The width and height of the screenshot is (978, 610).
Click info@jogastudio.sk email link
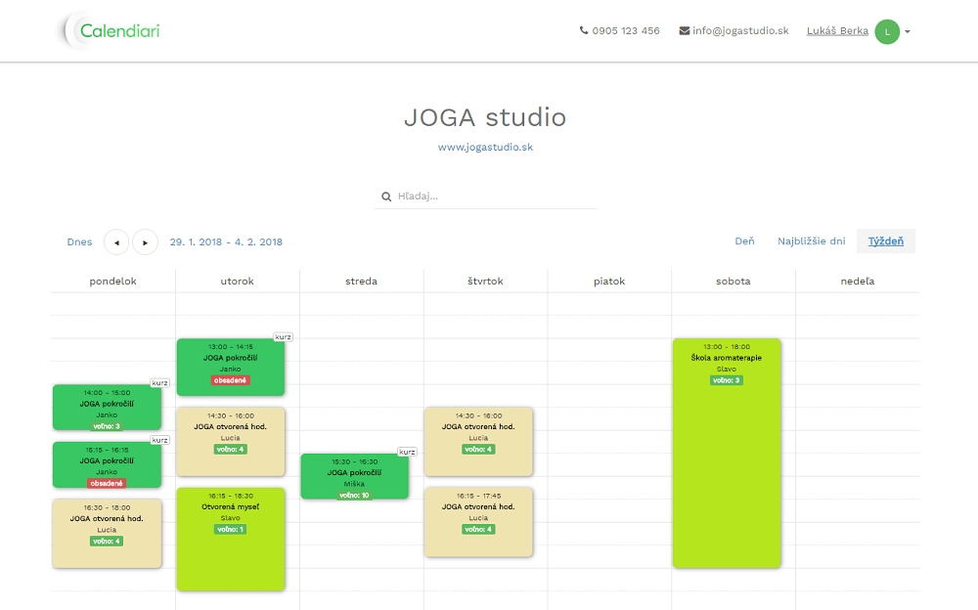740,31
